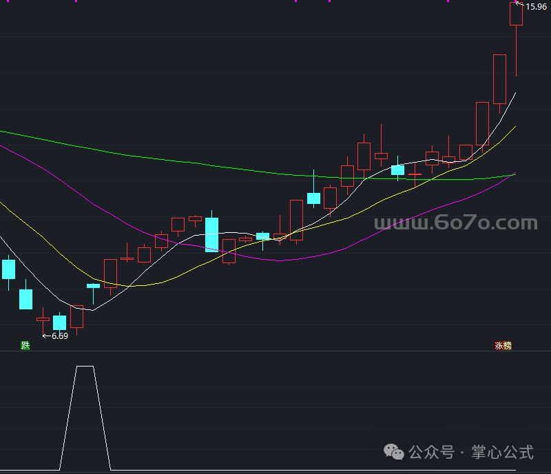Click the 15.96 high price label
The image size is (551, 474).
[536, 6]
